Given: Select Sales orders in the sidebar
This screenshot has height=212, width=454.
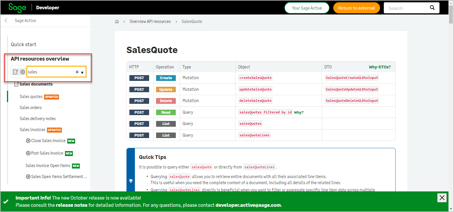Looking at the screenshot, I should tap(31, 108).
